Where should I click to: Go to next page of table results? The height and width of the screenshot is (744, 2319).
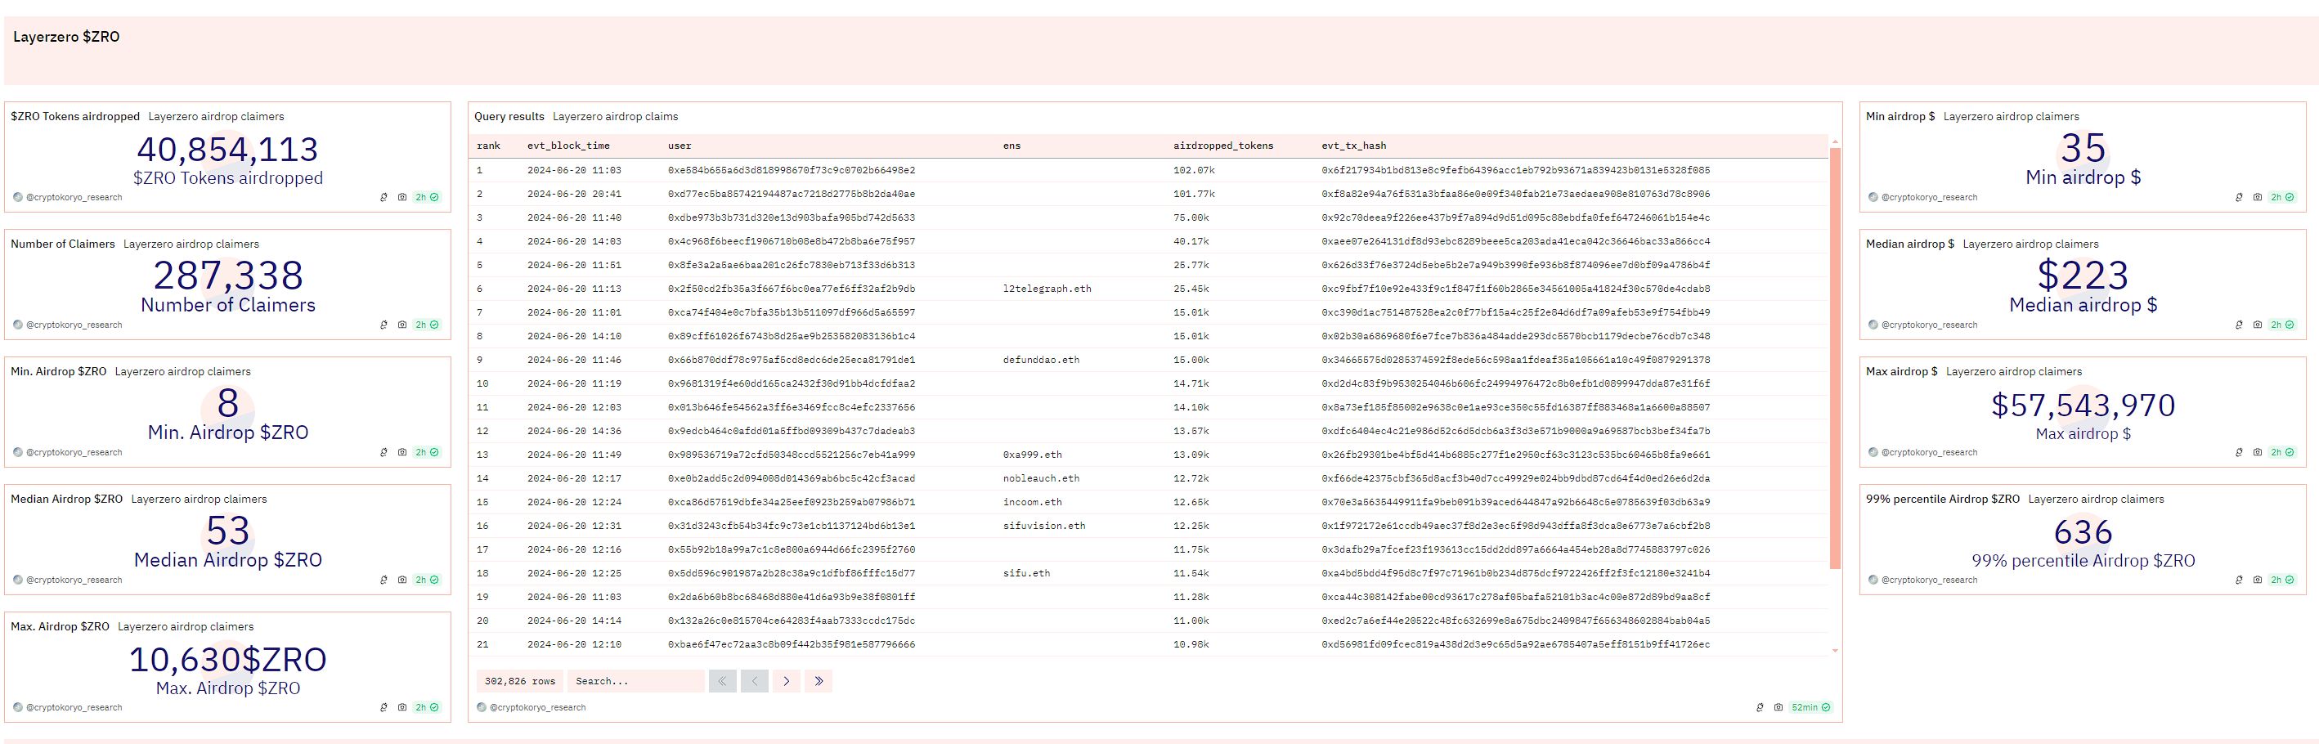click(x=786, y=681)
